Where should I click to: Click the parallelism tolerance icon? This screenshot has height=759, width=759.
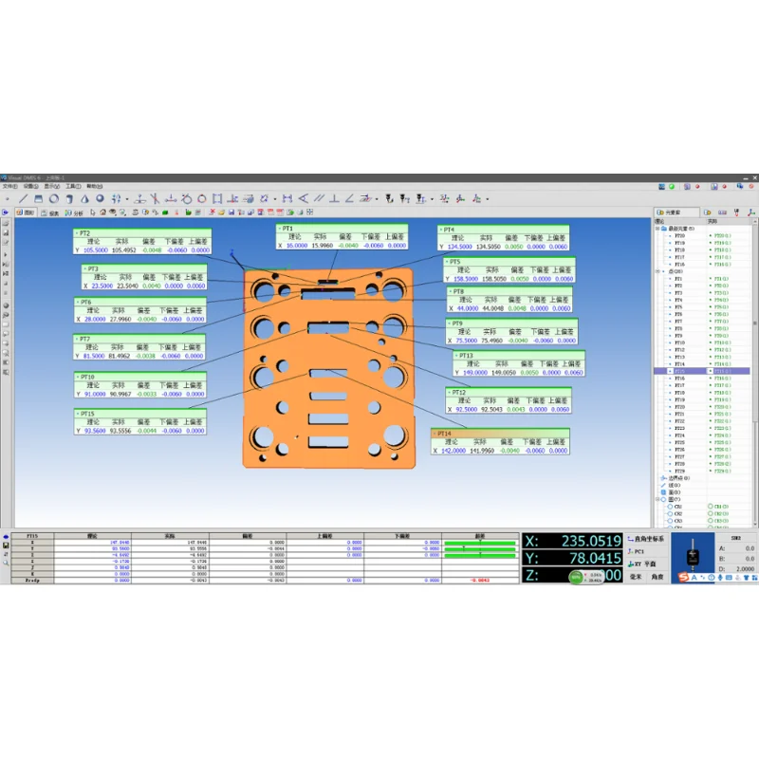[x=319, y=198]
